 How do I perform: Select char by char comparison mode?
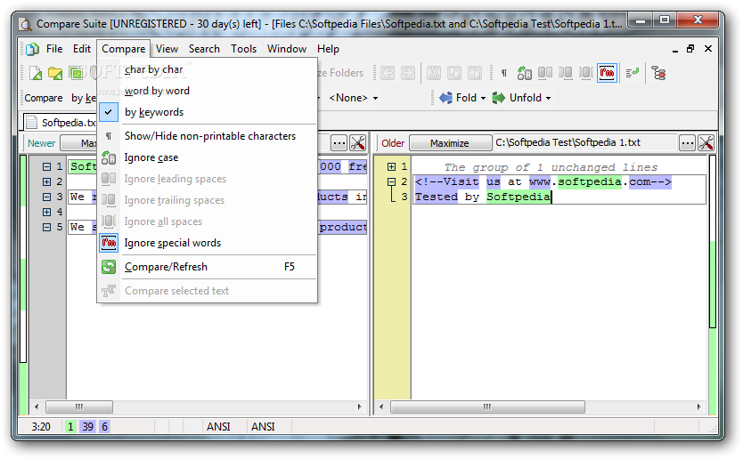pyautogui.click(x=208, y=69)
